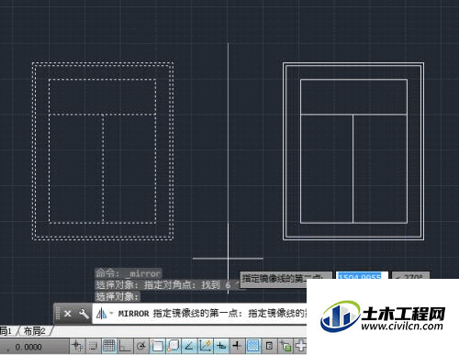Toggle 3D Object Snap in the status bar
This screenshot has width=459, height=355.
coord(173,346)
